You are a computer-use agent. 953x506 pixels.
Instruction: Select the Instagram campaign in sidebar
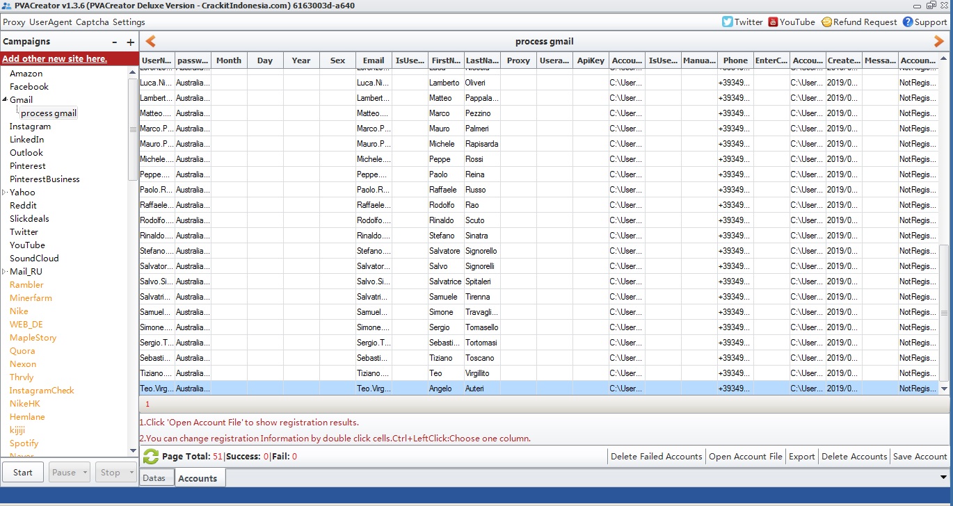point(30,126)
